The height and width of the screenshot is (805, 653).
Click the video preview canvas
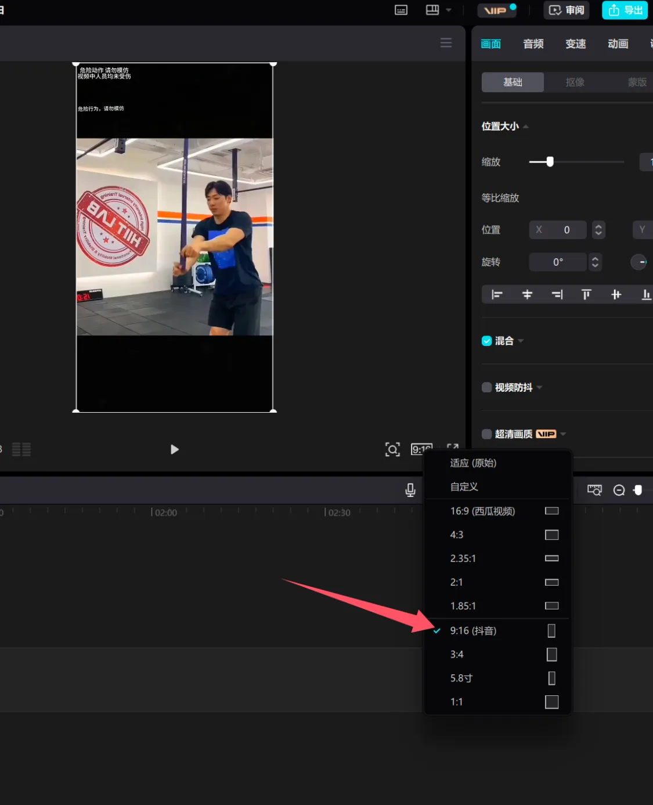[174, 237]
